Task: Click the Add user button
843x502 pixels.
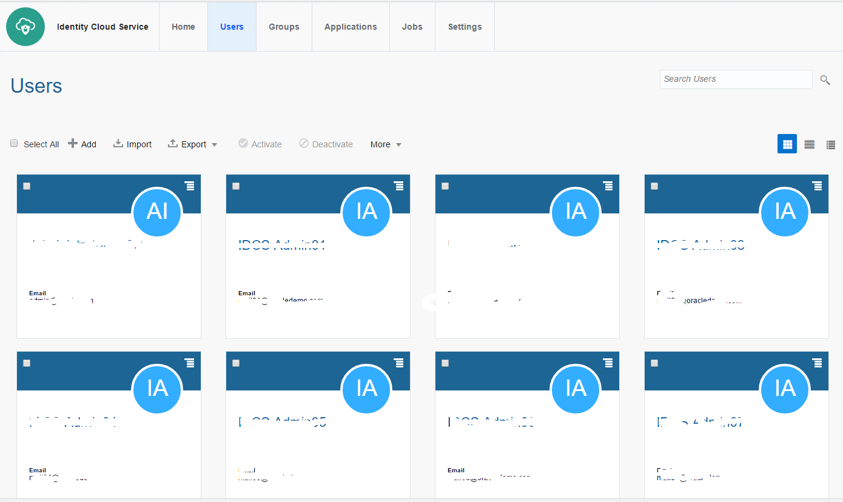Action: tap(82, 144)
